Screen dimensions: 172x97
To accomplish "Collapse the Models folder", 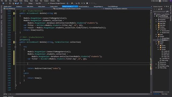I will coord(156,36).
